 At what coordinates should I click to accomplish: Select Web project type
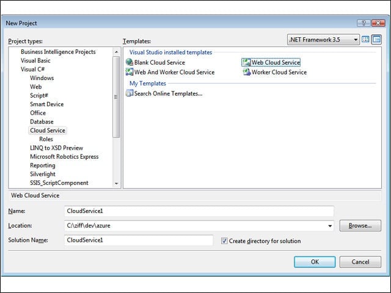click(x=36, y=87)
